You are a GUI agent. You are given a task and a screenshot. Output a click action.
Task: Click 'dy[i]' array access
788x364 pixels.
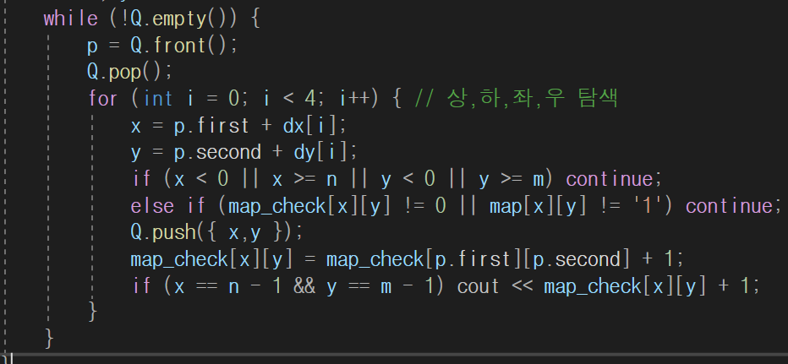tap(322, 152)
